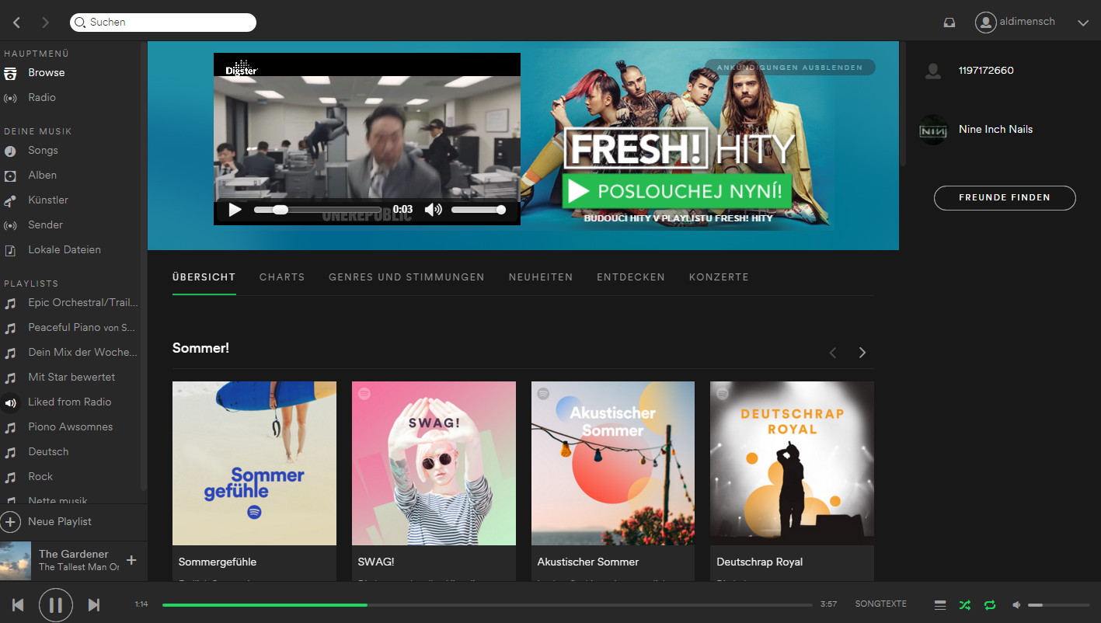
Task: Open the Entdecken tab
Action: click(631, 277)
